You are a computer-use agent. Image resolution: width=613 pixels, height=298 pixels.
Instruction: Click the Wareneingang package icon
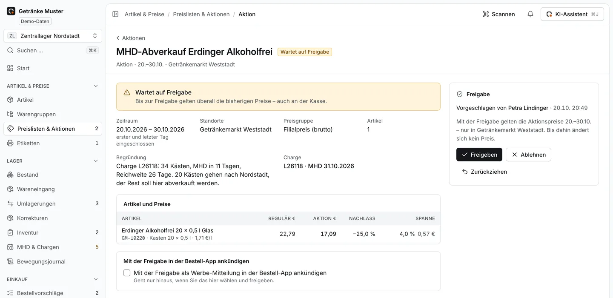(10, 189)
